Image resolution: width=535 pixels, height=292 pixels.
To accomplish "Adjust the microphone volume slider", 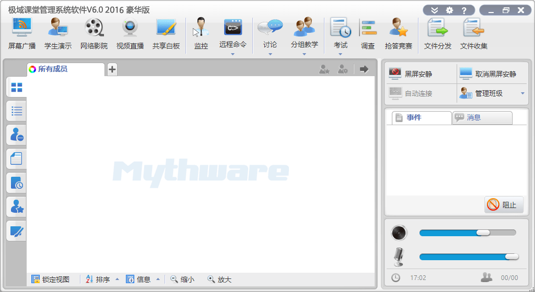I will tap(469, 257).
